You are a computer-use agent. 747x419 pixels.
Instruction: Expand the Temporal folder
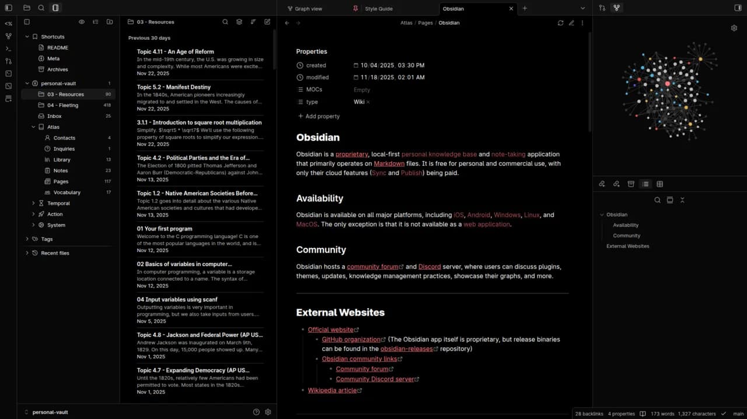(x=33, y=203)
